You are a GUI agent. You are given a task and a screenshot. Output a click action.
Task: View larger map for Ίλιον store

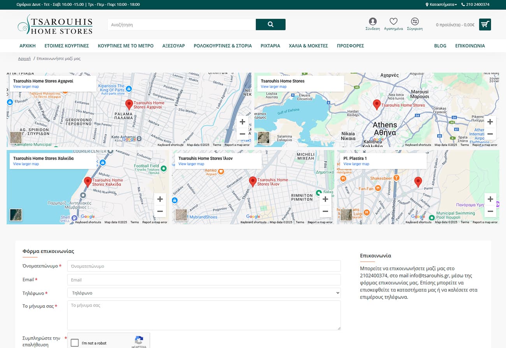point(191,164)
